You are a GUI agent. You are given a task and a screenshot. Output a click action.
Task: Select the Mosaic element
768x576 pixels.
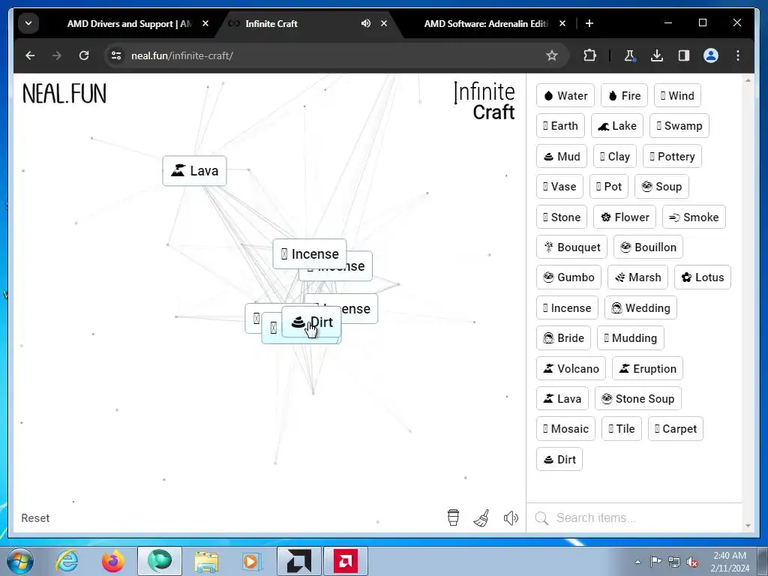tap(565, 428)
